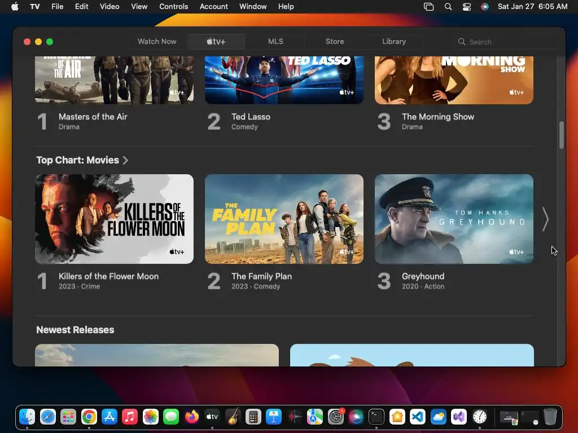Open the Clock app from the dock
The width and height of the screenshot is (578, 433).
479,417
